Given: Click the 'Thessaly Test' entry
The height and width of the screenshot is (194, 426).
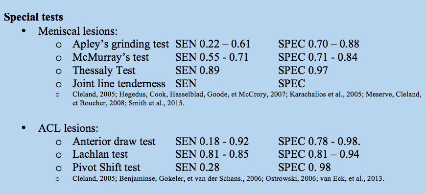Looking at the screenshot, I should pos(104,71).
